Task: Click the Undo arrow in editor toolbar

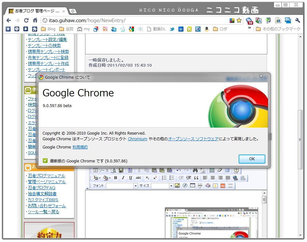Action: click(179, 170)
